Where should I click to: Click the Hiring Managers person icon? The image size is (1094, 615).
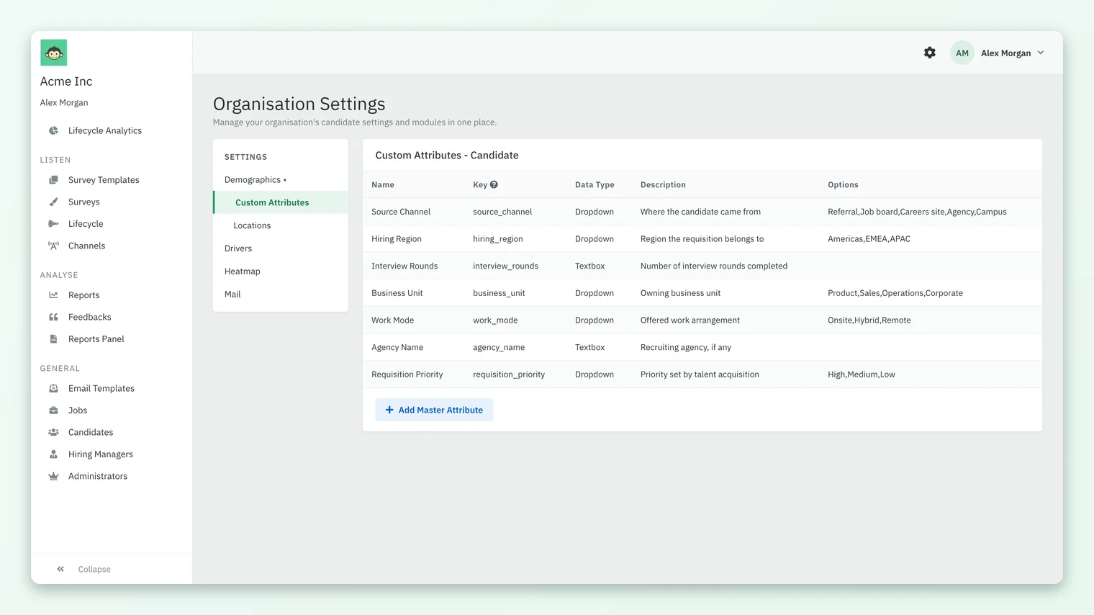[x=53, y=454]
